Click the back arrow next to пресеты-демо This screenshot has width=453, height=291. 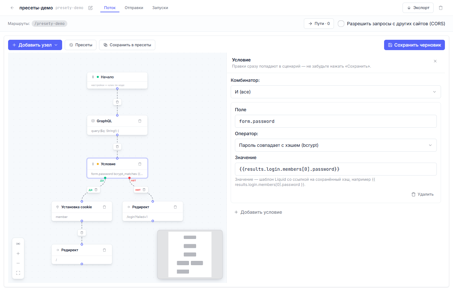pyautogui.click(x=12, y=8)
